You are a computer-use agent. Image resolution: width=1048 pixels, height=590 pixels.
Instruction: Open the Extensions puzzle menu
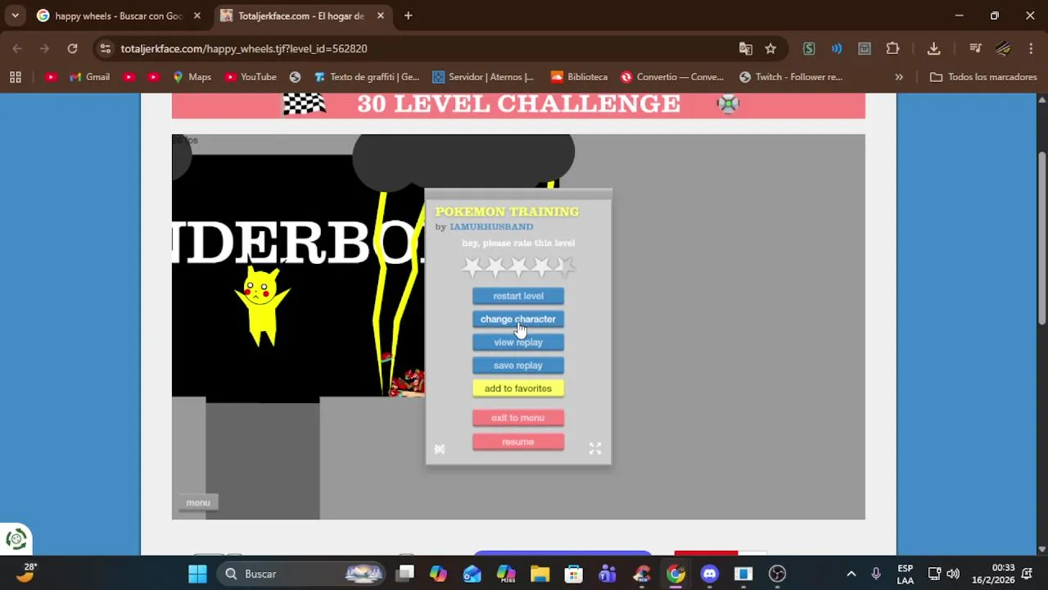[892, 48]
